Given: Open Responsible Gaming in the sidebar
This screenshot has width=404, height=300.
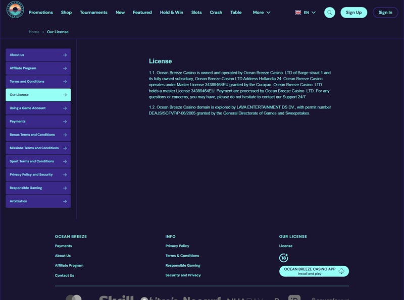Looking at the screenshot, I should (38, 188).
